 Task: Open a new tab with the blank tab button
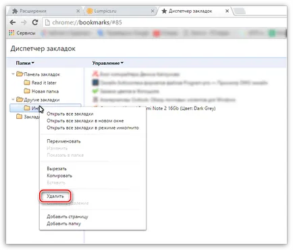pyautogui.click(x=240, y=11)
